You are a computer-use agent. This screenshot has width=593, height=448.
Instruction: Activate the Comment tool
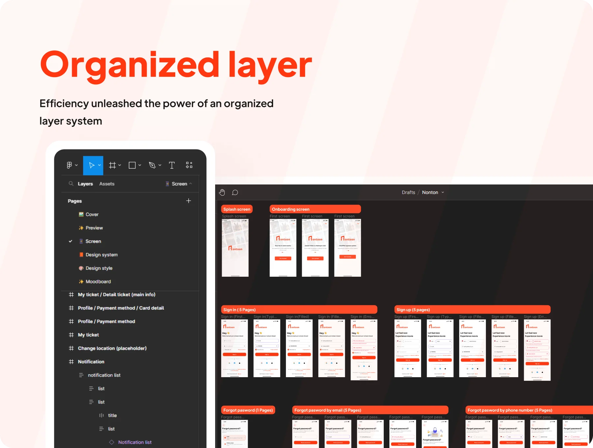click(x=235, y=192)
